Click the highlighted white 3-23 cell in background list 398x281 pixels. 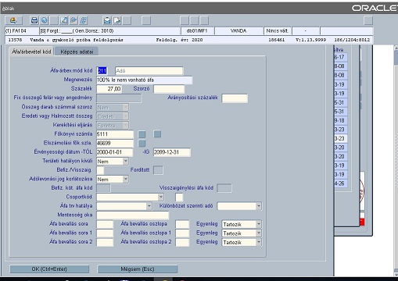pyautogui.click(x=340, y=138)
